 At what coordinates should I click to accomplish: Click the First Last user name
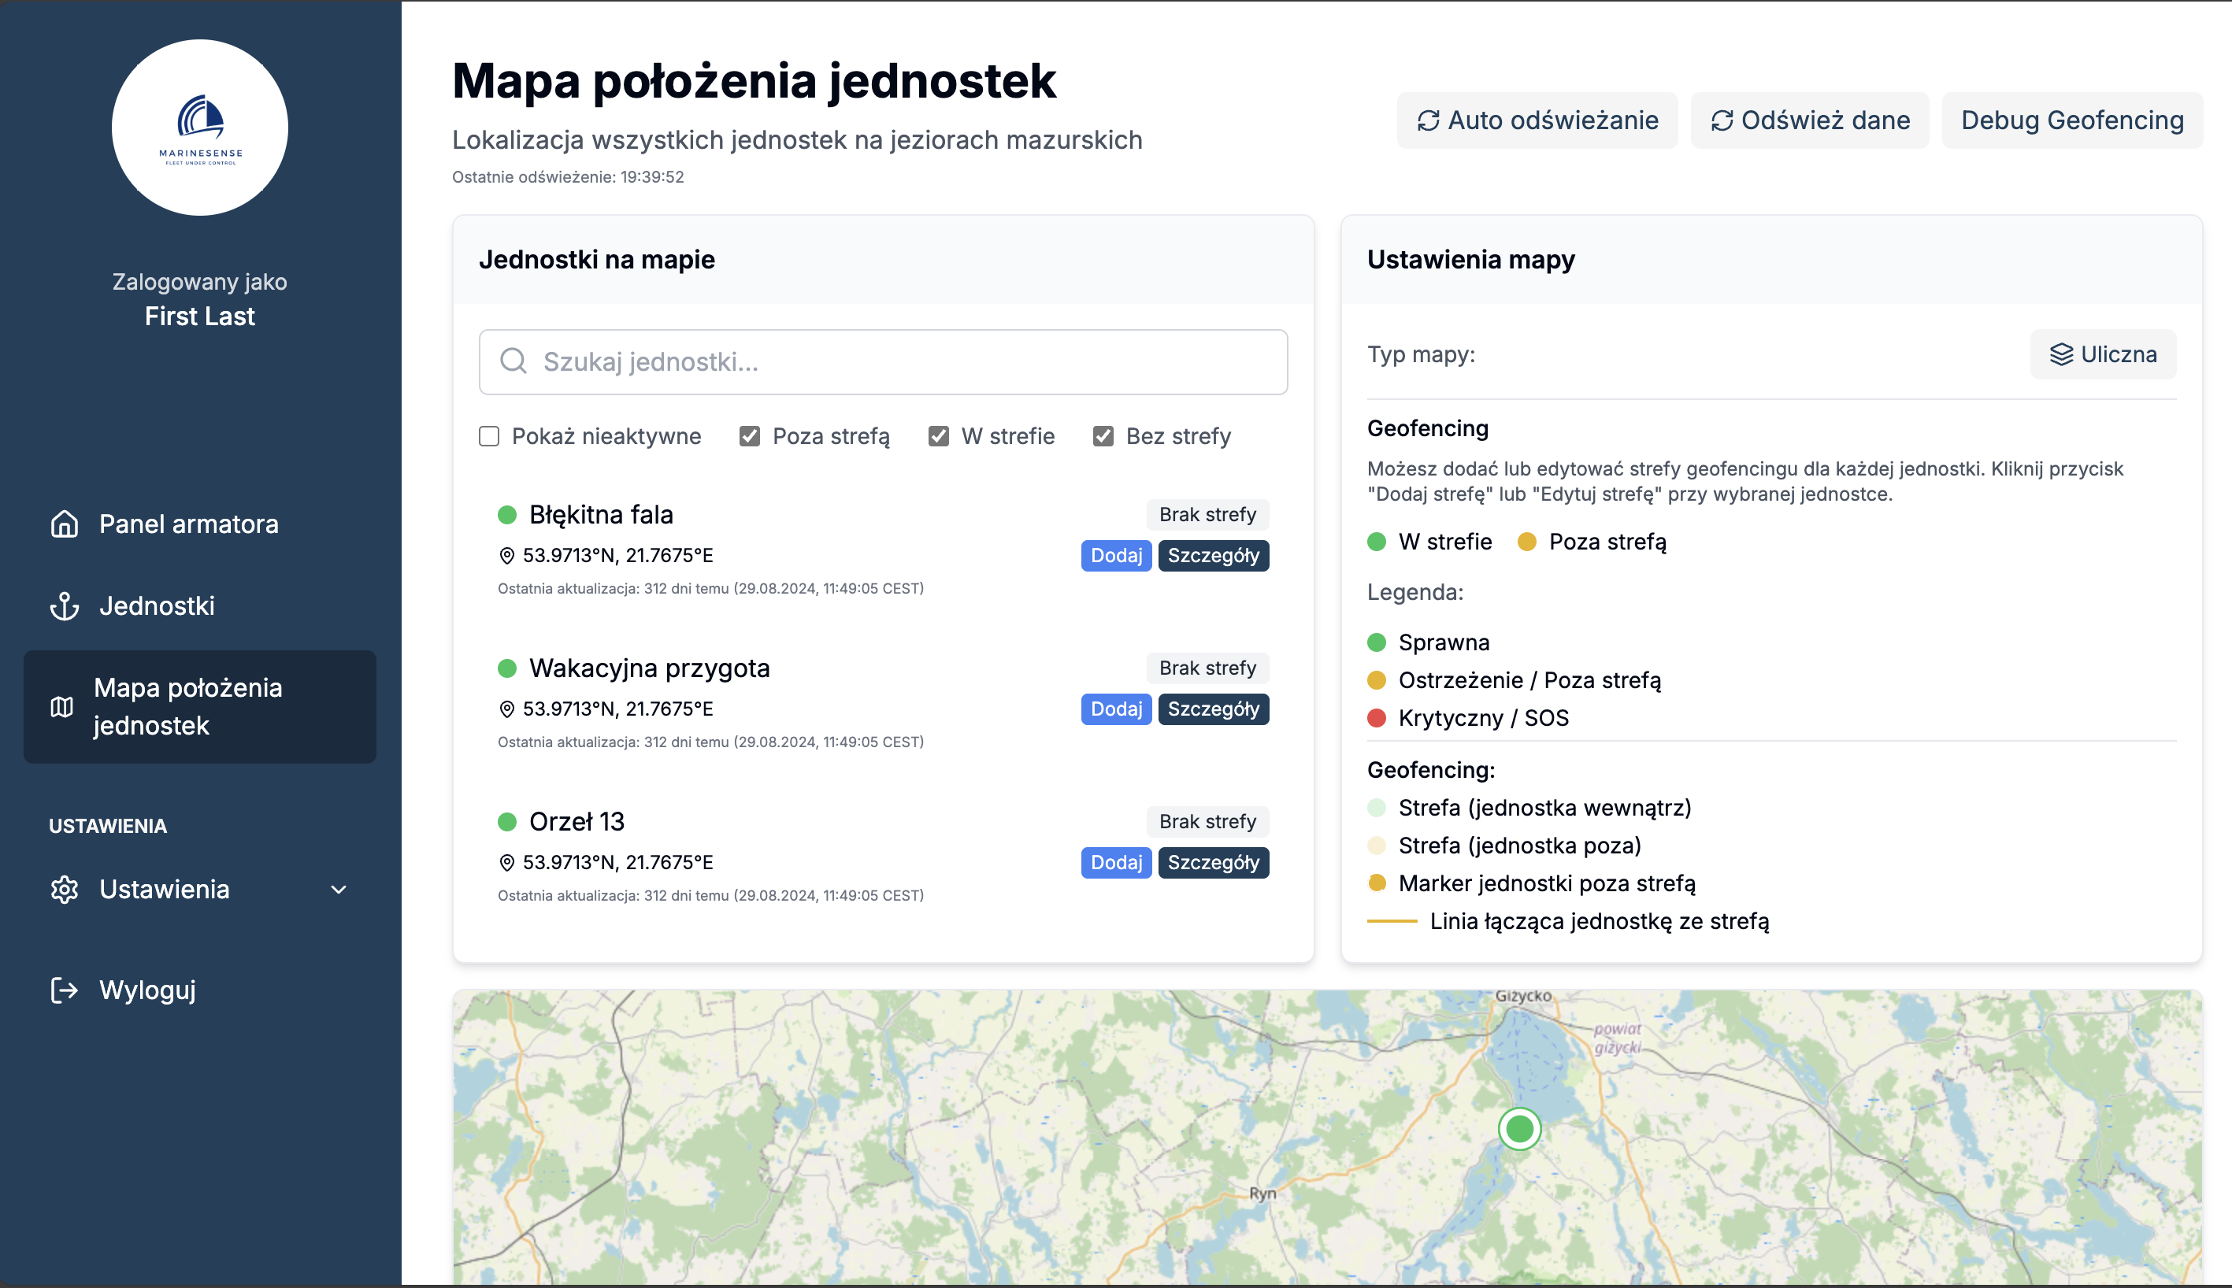[x=200, y=316]
